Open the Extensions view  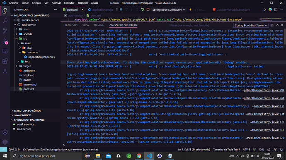click(5, 61)
